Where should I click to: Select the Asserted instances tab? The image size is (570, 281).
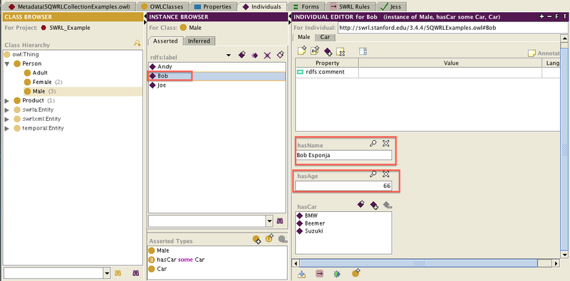(165, 41)
